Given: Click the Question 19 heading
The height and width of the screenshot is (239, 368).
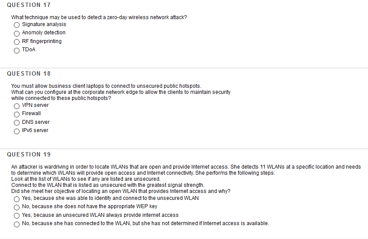Looking at the screenshot, I should pos(29,154).
